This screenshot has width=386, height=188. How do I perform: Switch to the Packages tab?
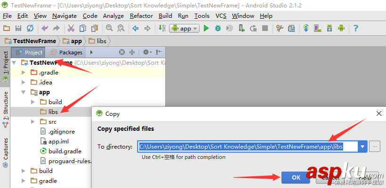[66, 53]
